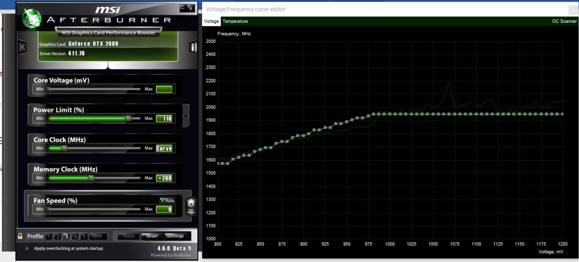Expand the Power Limit dropdown arrow
The width and height of the screenshot is (579, 262).
tap(186, 116)
